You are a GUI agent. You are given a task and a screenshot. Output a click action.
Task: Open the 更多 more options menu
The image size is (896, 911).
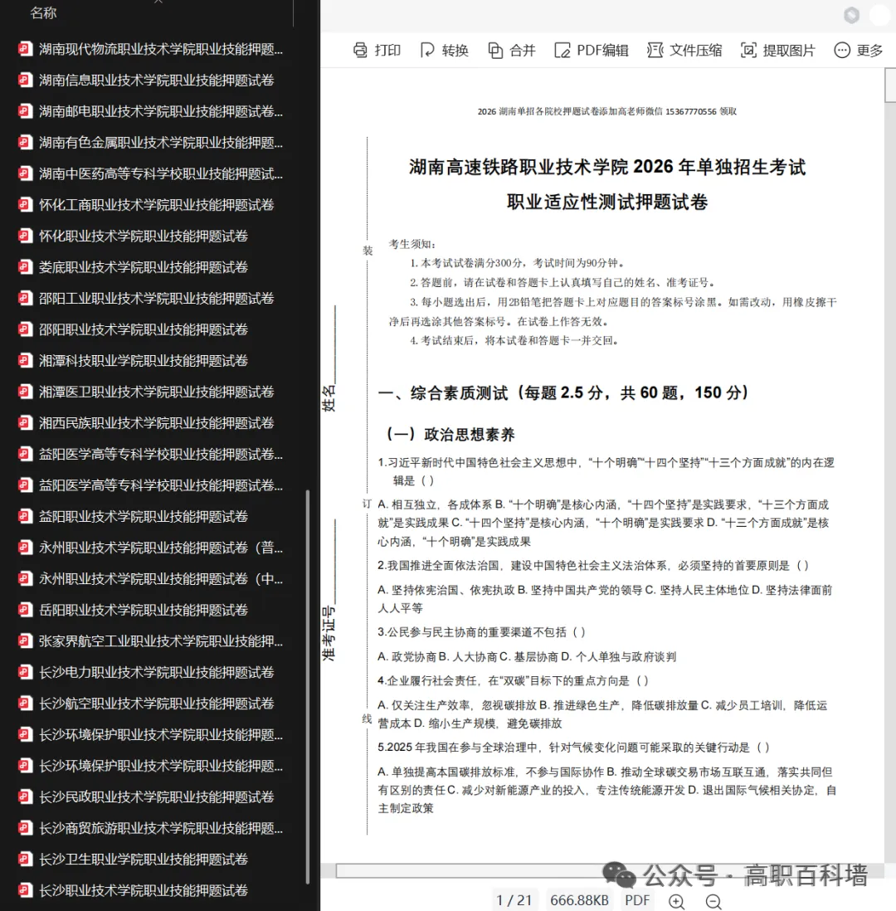858,51
